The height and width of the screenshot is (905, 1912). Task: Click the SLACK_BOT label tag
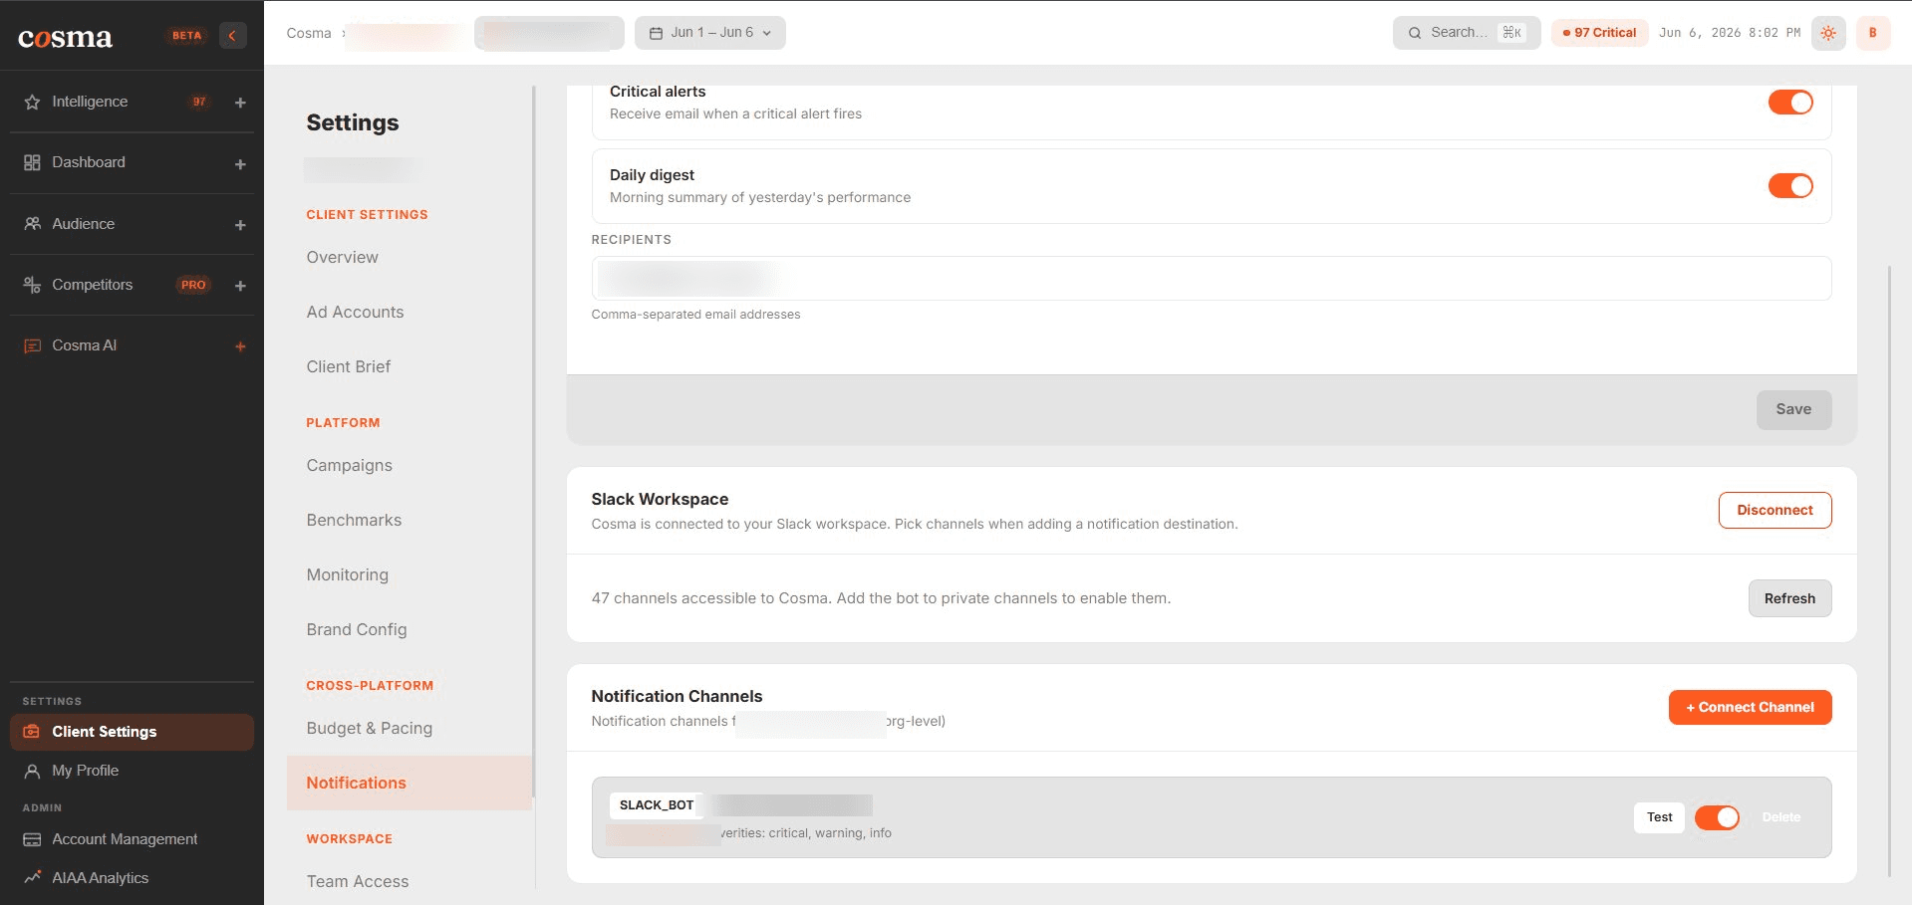pyautogui.click(x=657, y=805)
